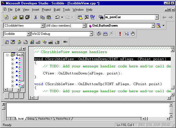This screenshot has height=128, width=176.
Task: Open the Help menu
Action: (89, 10)
